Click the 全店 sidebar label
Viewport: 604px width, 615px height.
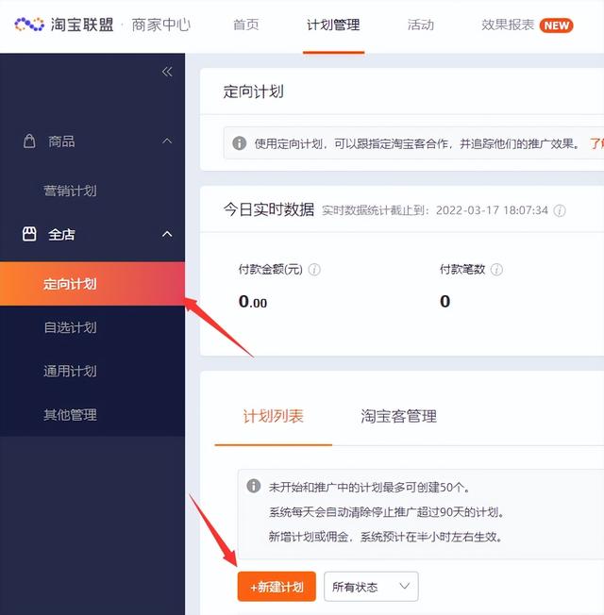61,234
